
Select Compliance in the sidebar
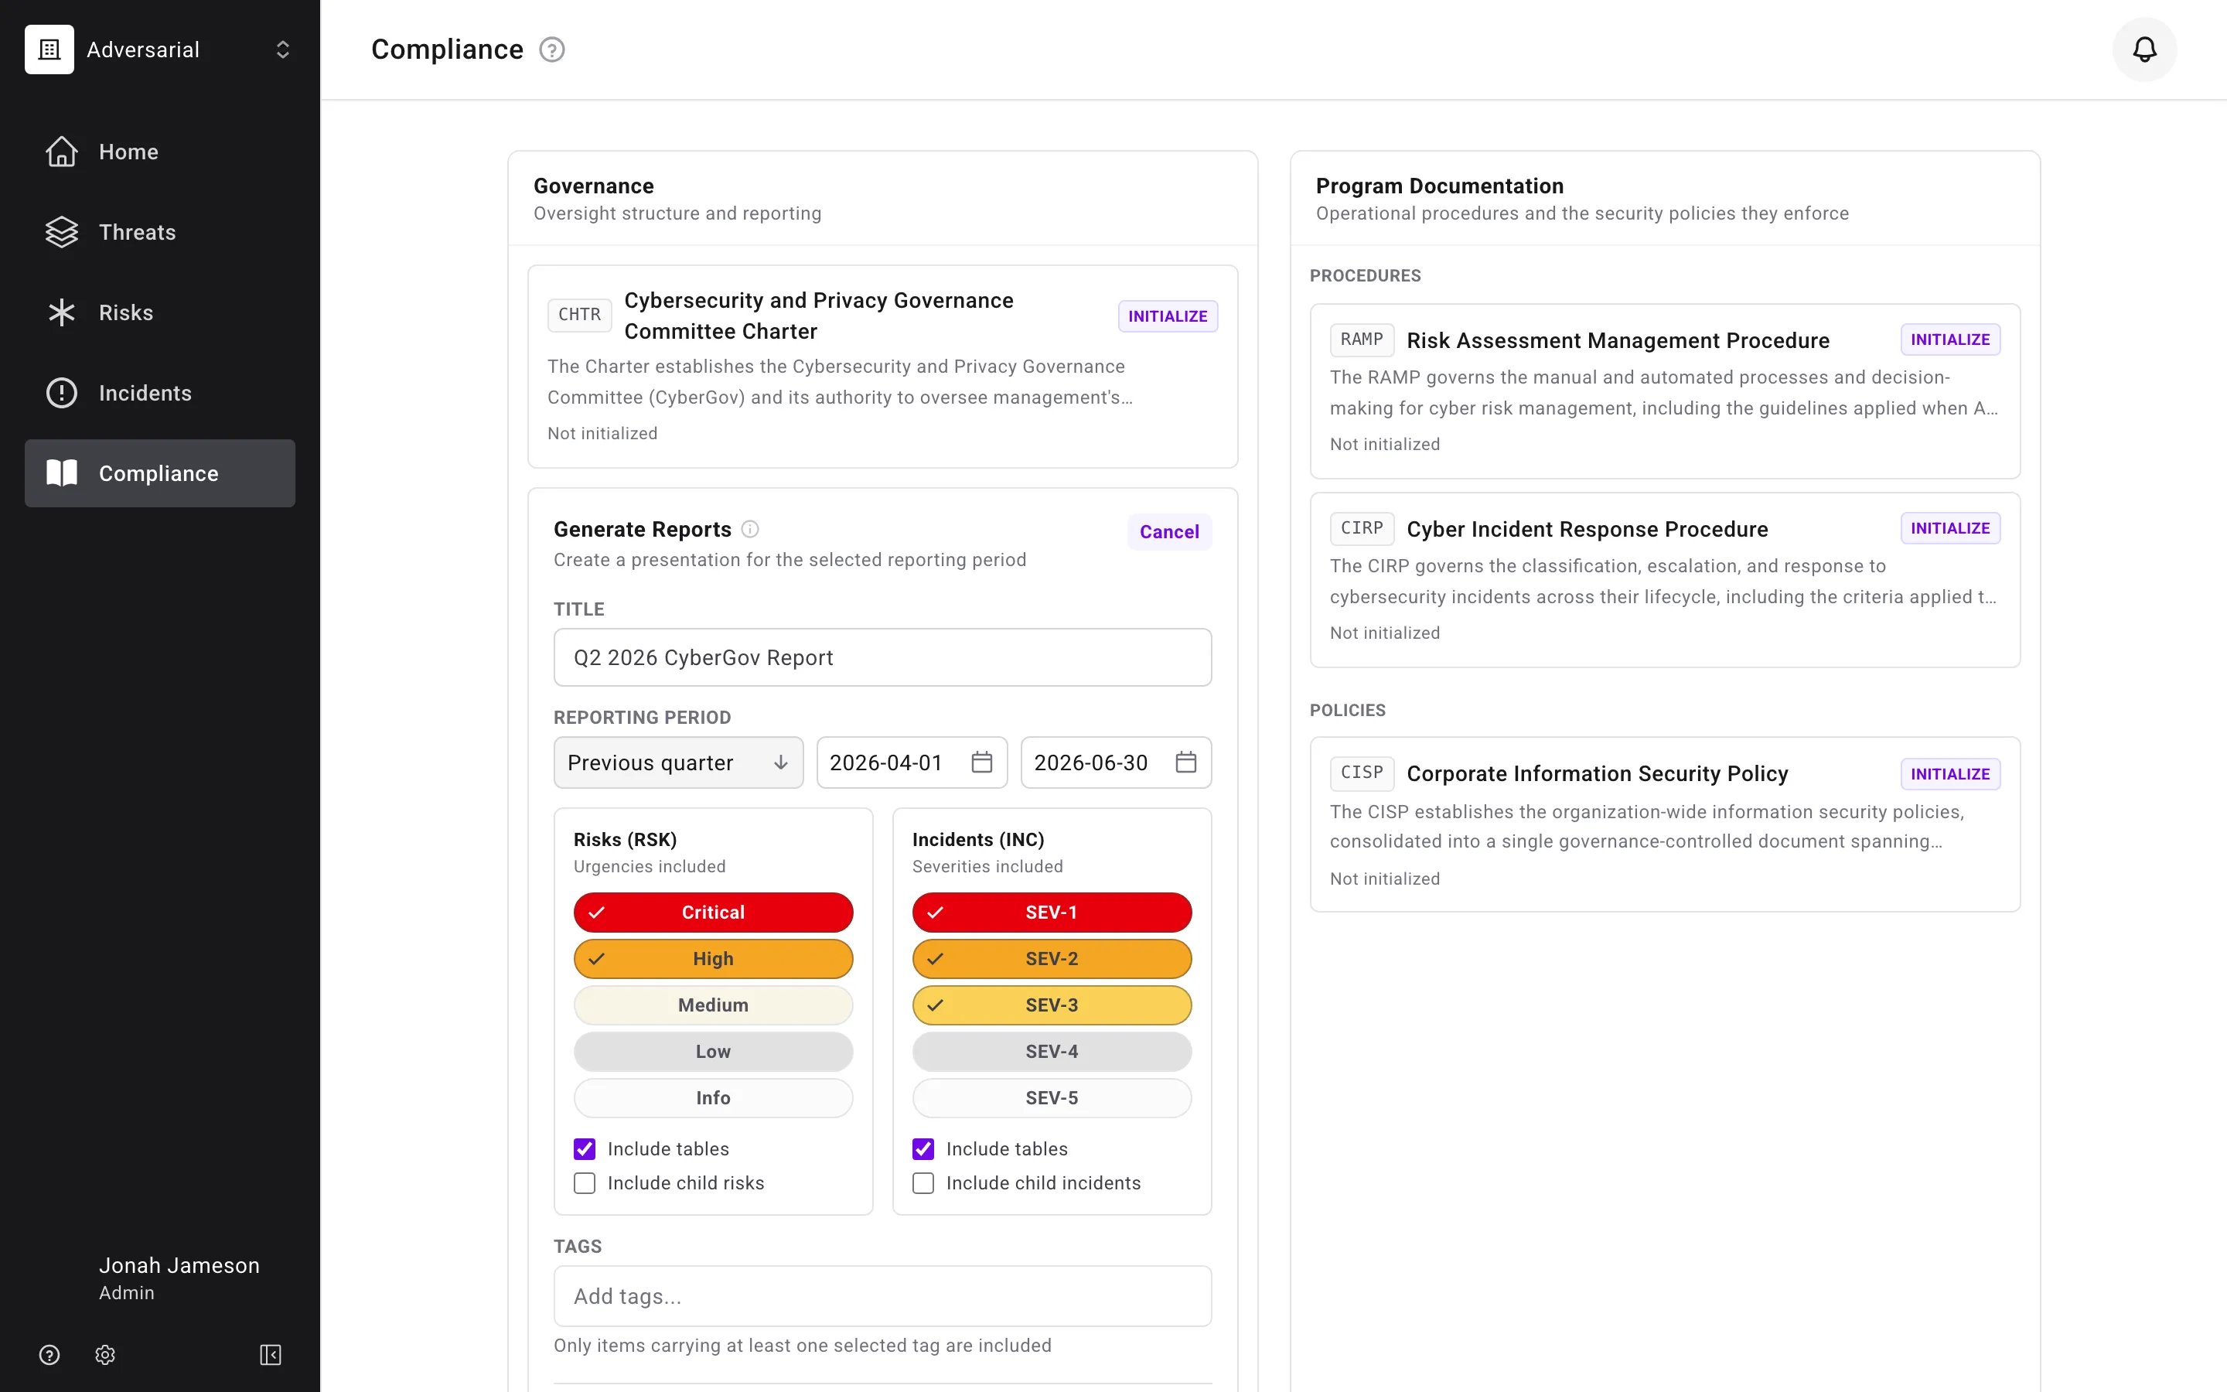tap(160, 473)
